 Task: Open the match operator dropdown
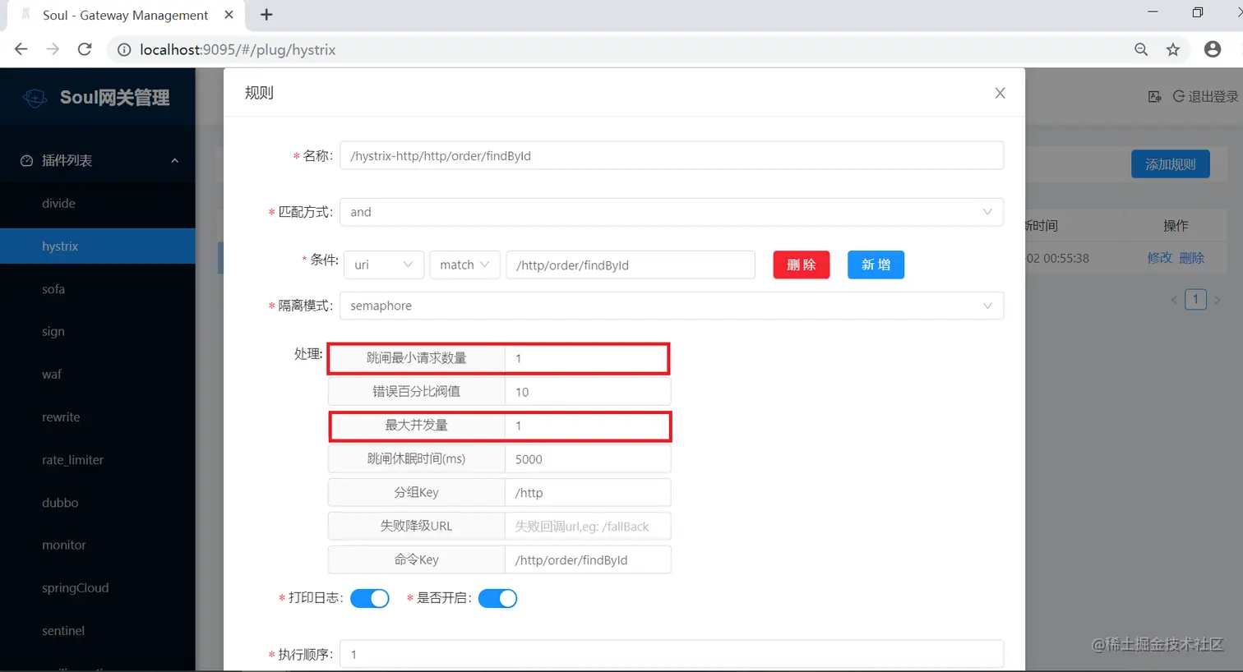coord(464,265)
